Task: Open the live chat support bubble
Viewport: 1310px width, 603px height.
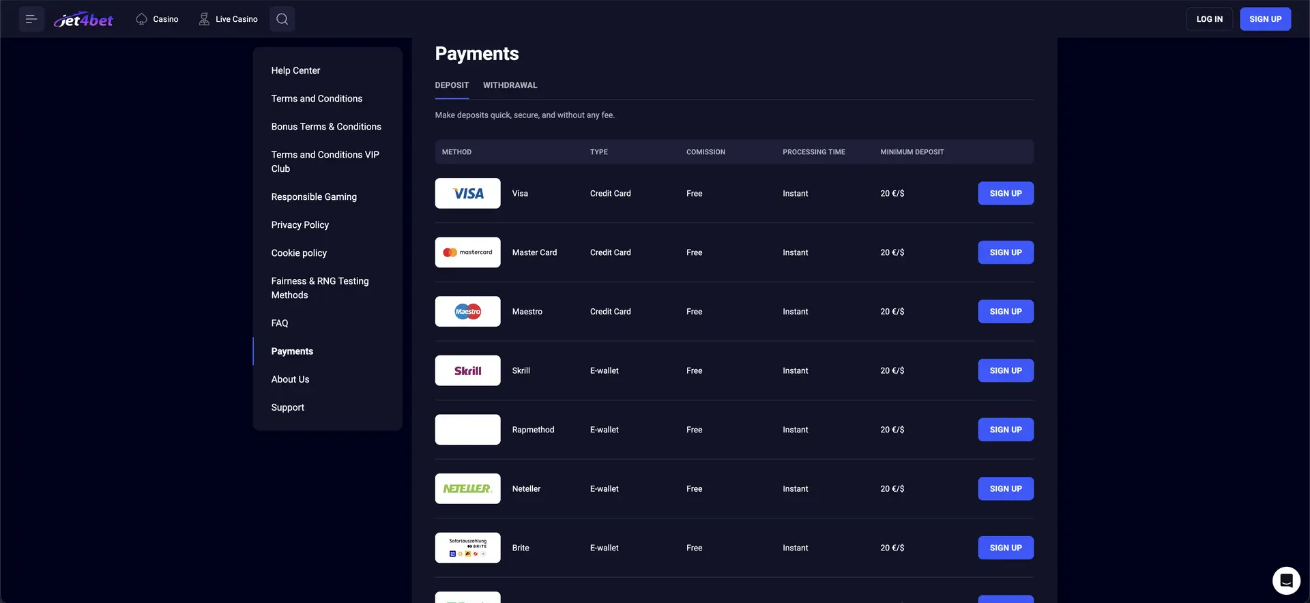Action: (1286, 580)
